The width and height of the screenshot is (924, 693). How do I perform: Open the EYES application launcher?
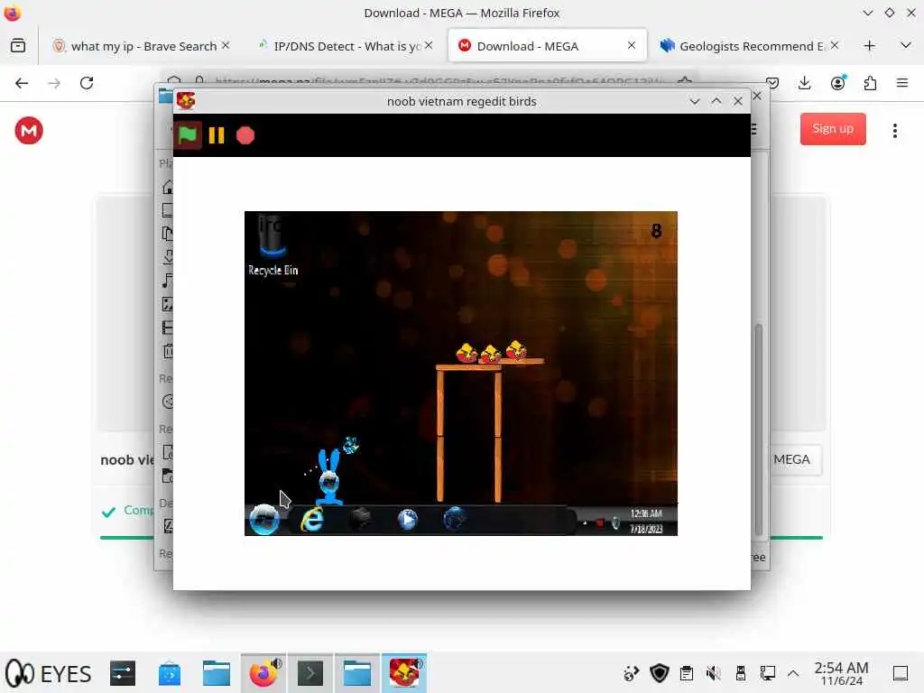coord(49,673)
